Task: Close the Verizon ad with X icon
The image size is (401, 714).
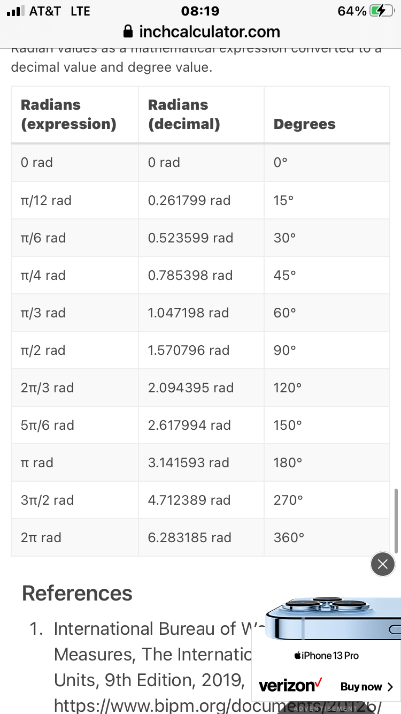Action: (x=382, y=564)
